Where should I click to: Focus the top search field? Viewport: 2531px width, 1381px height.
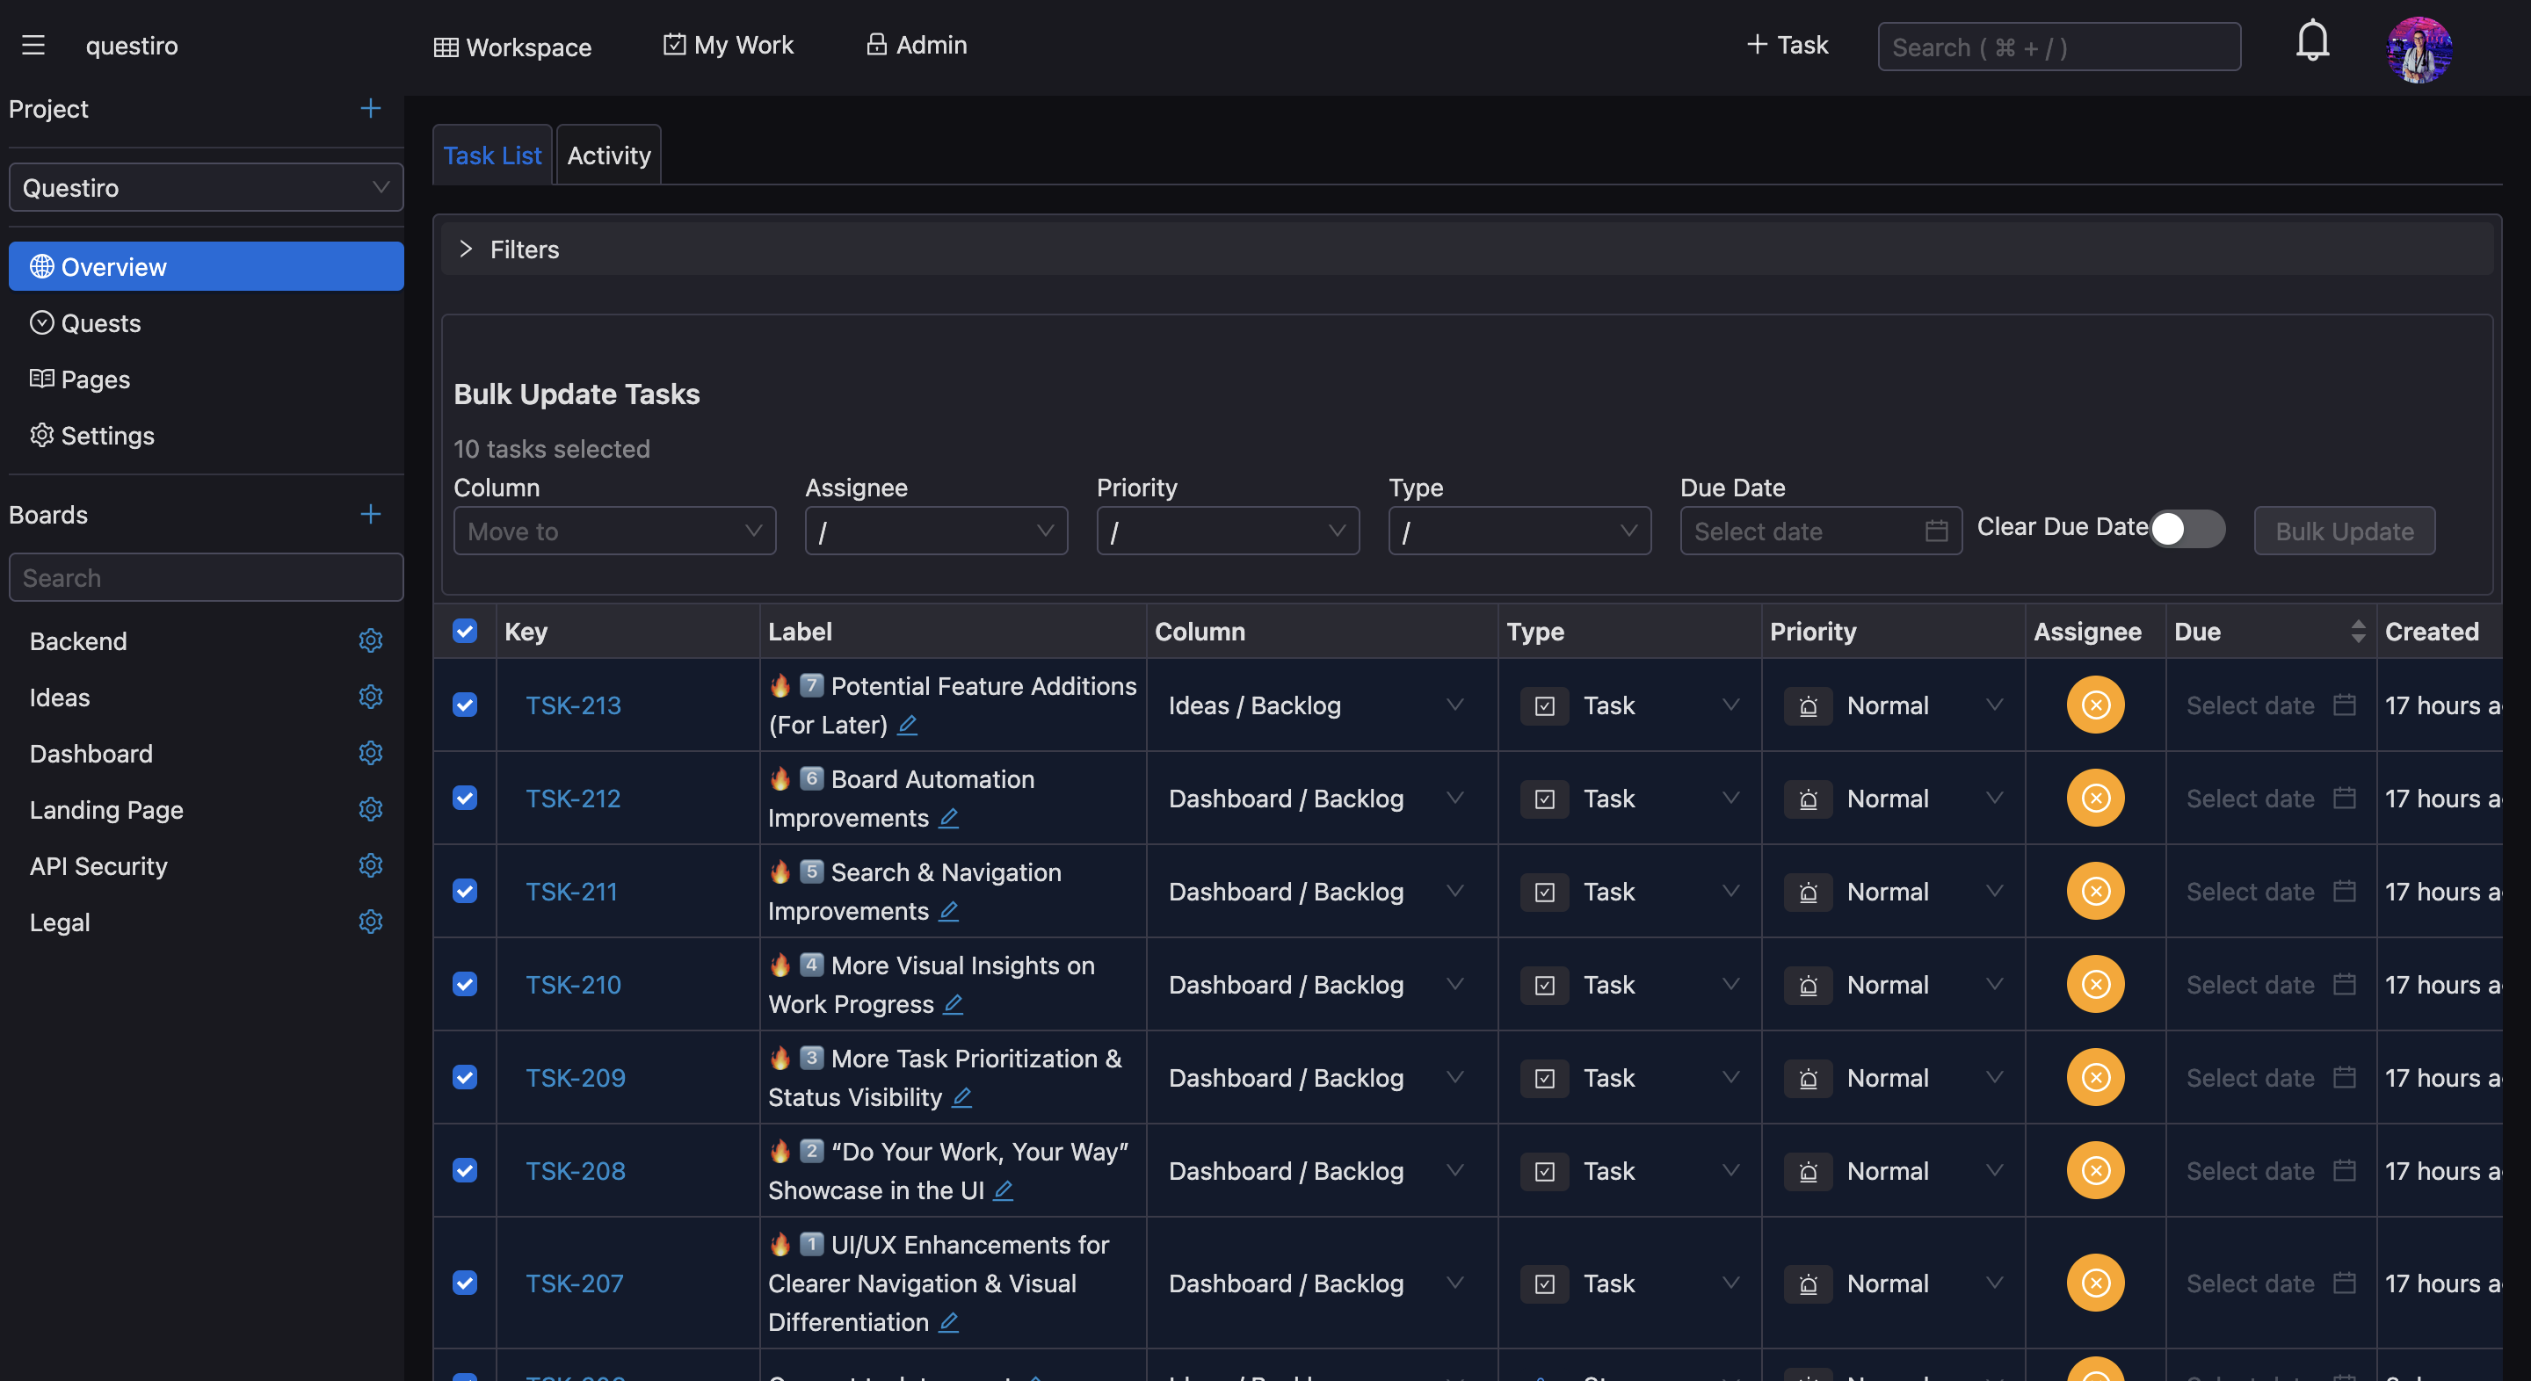pos(2059,47)
